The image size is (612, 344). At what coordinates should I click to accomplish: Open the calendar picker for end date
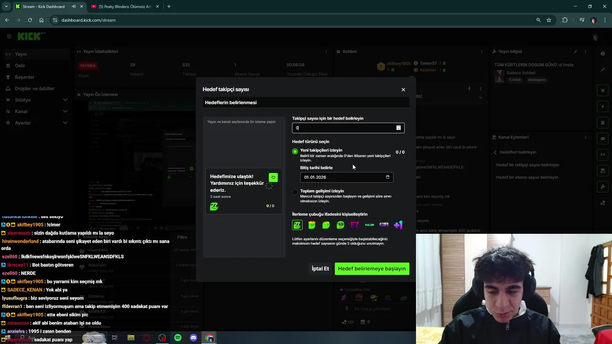pos(388,177)
